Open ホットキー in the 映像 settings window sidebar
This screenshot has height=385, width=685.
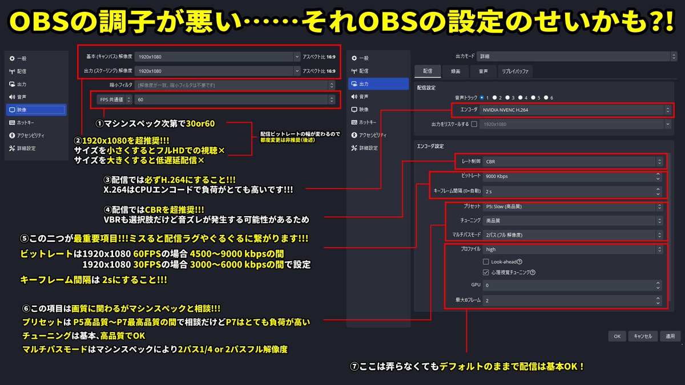point(35,122)
